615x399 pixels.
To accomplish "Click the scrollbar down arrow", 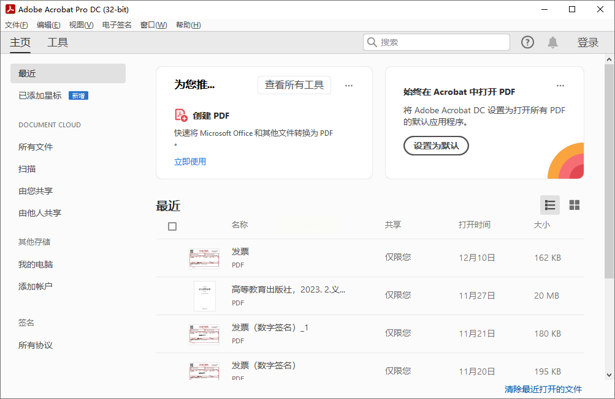I will coord(609,375).
